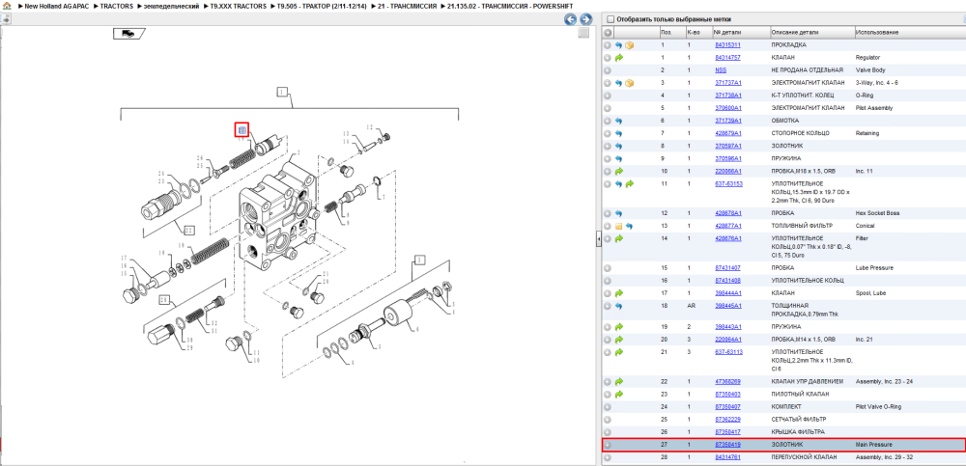Viewport: 966px width, 466px height.
Task: Click the blue arrow icon for part 428679A1
Action: point(619,133)
